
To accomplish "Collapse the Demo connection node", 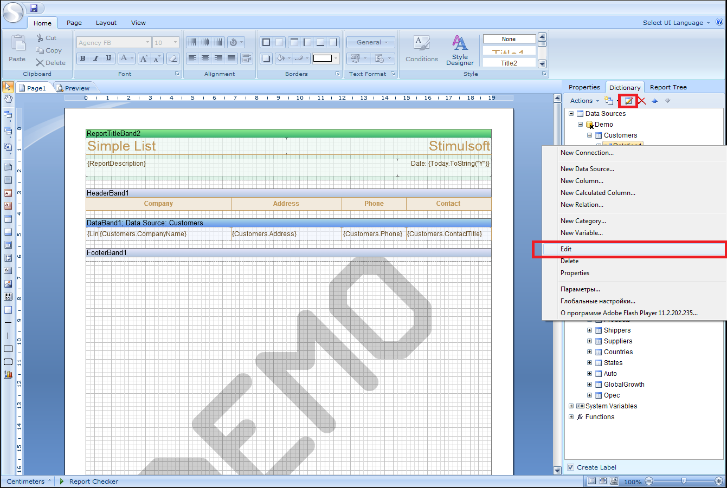I will click(x=580, y=125).
